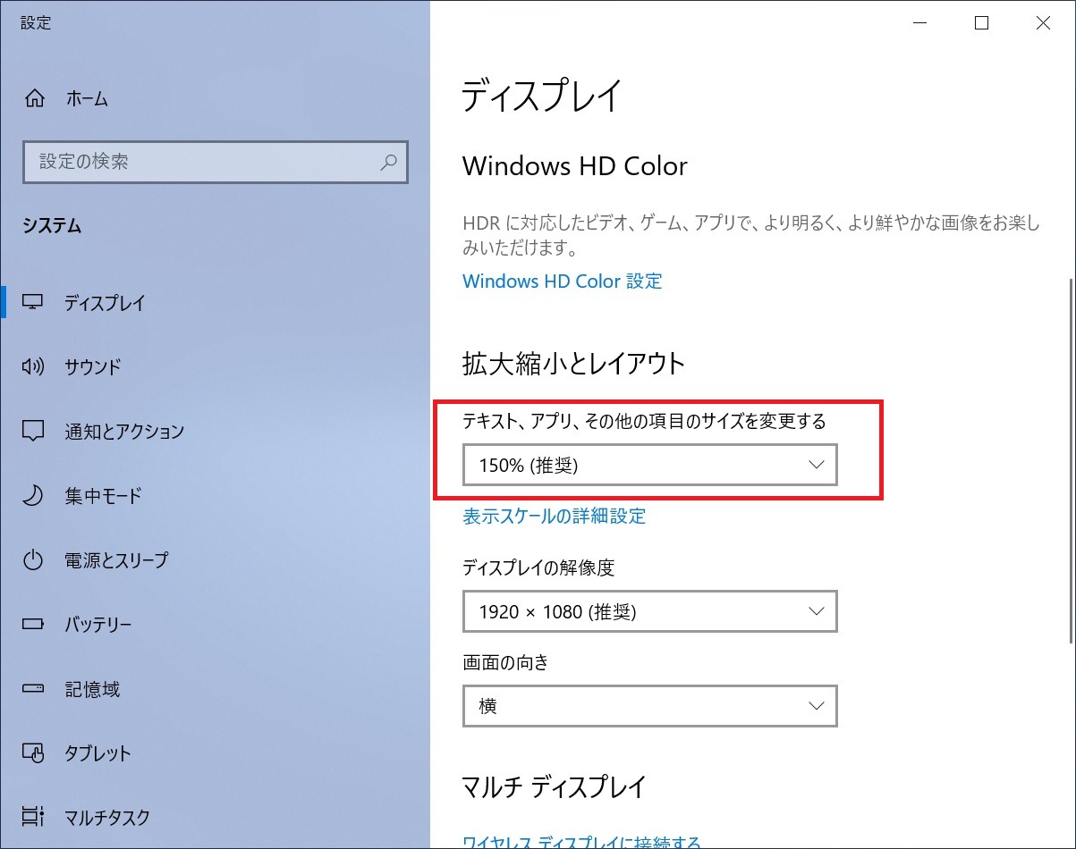Open the 1920 × 1080 resolution dropdown
The image size is (1076, 849).
(x=650, y=611)
